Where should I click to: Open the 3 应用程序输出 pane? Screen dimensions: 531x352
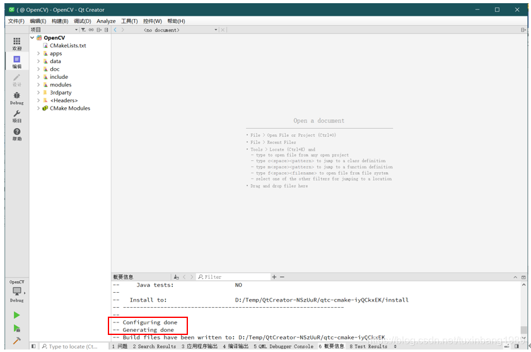[199, 346]
